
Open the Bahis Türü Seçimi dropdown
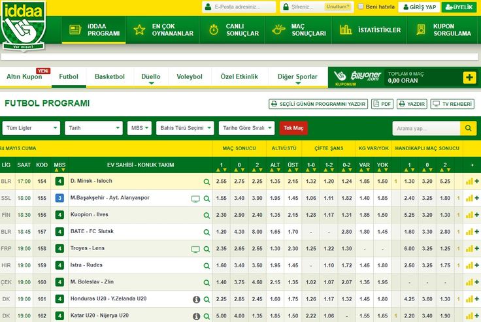point(185,128)
